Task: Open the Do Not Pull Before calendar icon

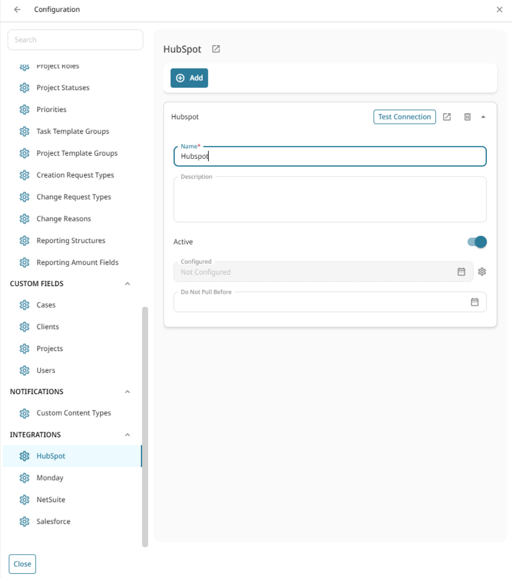Action: point(475,302)
